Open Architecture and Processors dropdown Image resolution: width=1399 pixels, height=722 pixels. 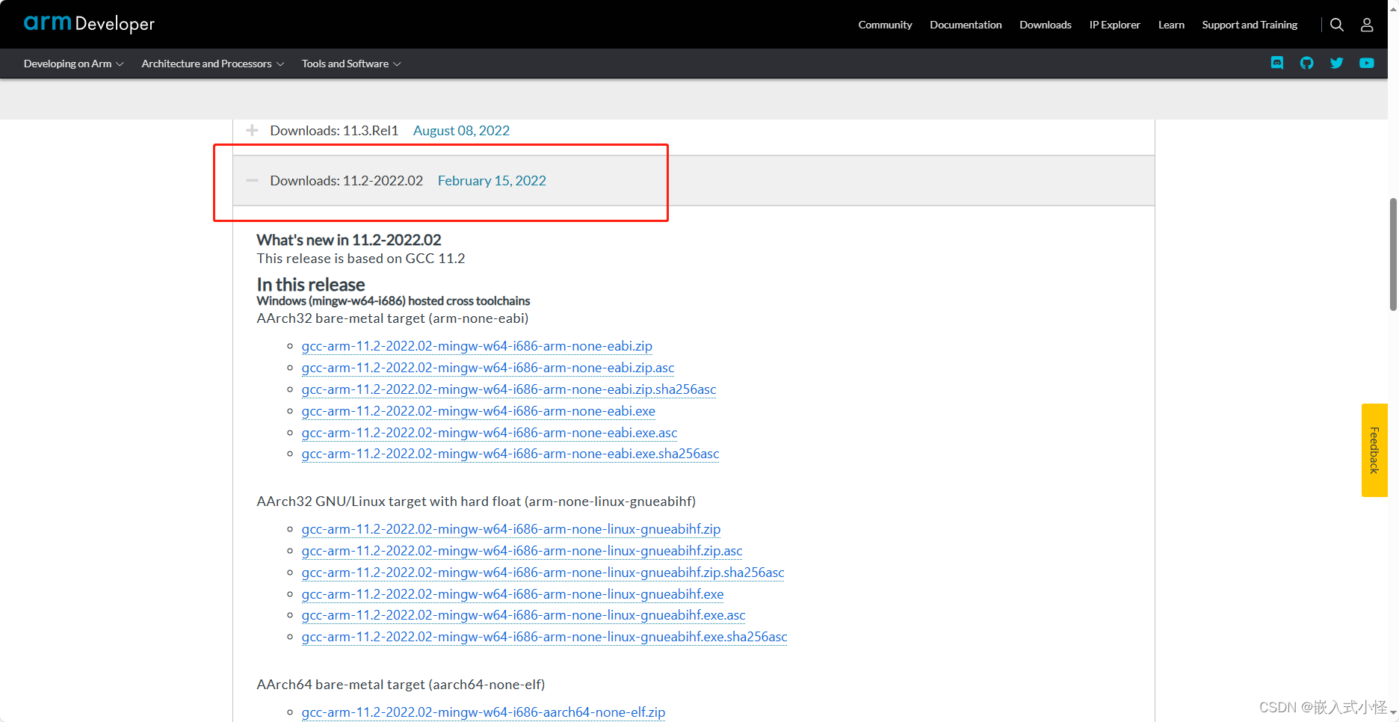pyautogui.click(x=213, y=64)
